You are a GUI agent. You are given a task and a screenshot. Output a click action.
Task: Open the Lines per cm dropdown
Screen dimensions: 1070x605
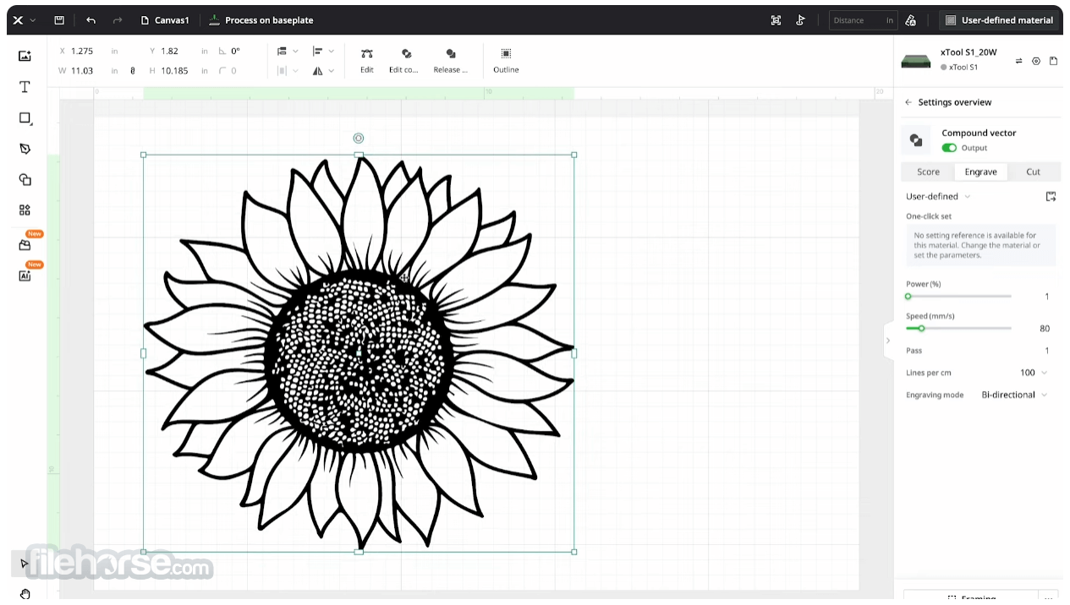(1033, 373)
